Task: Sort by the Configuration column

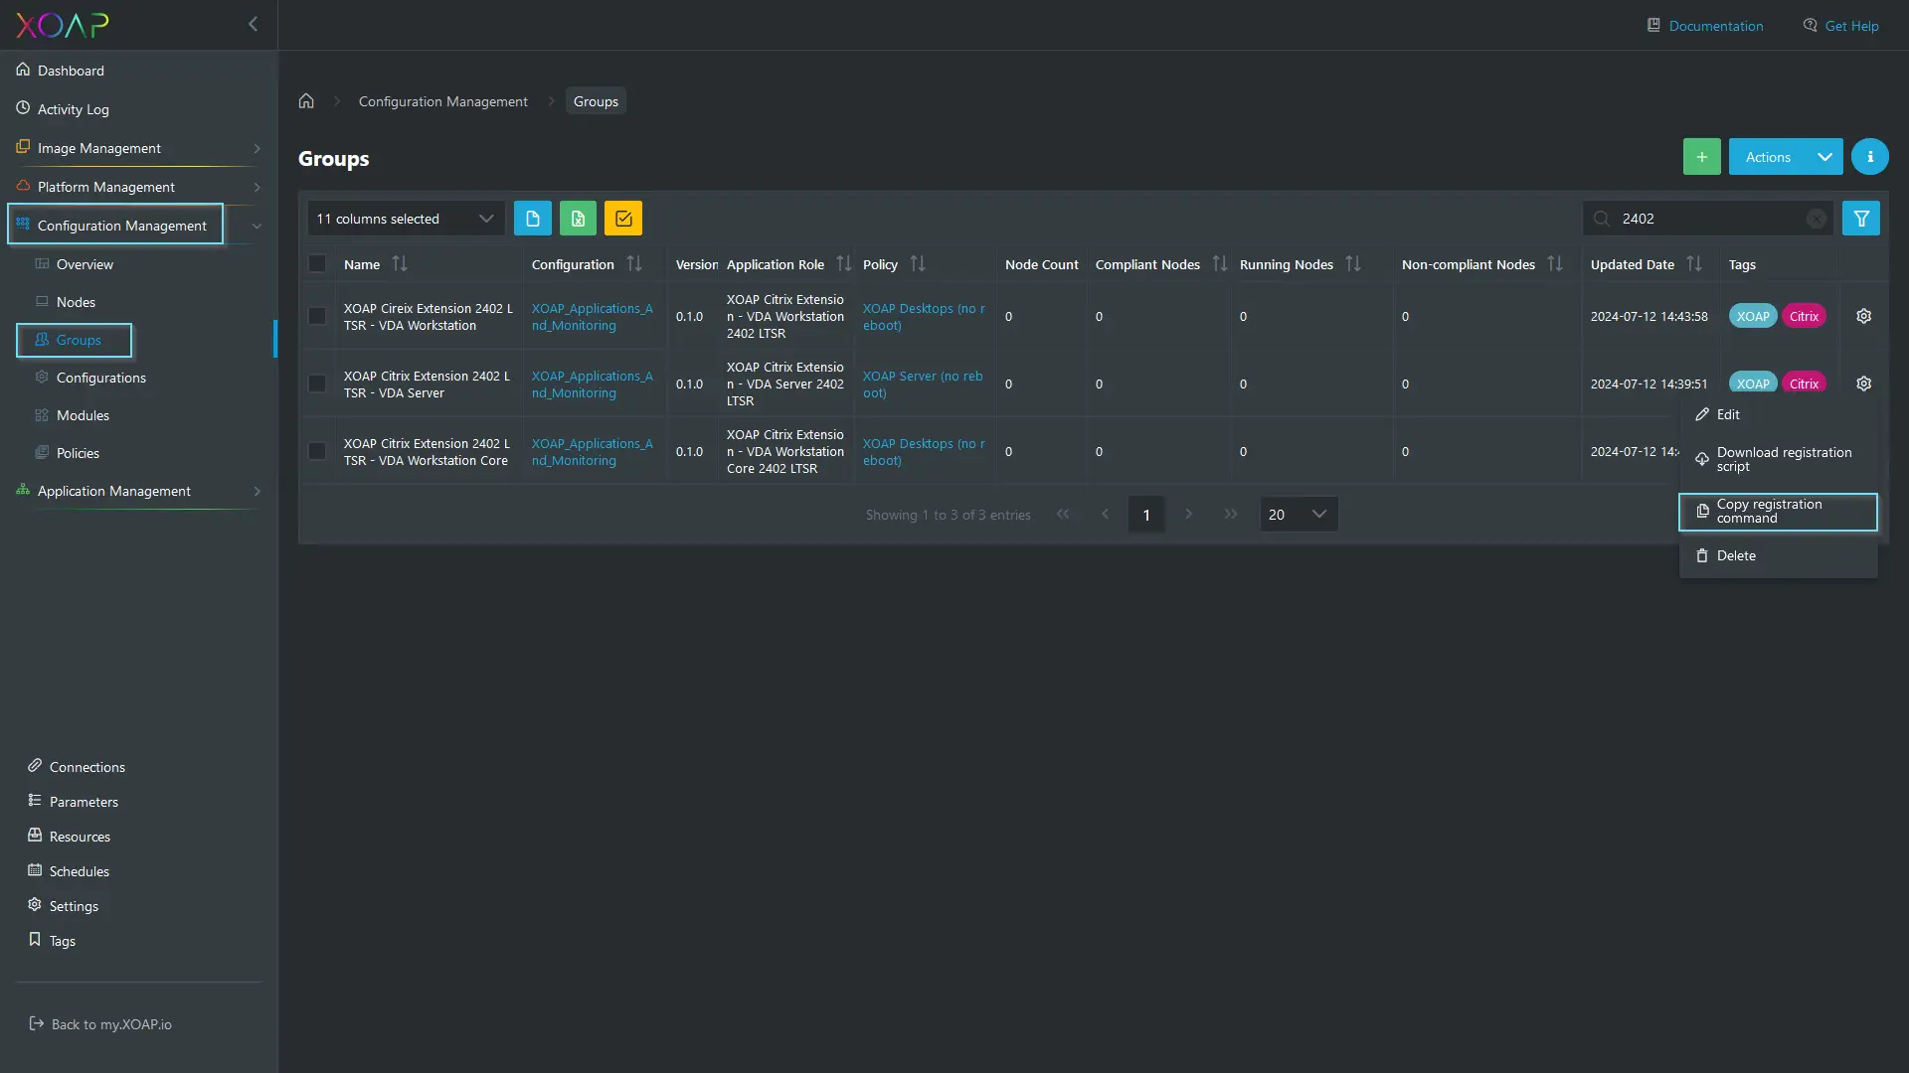Action: (x=634, y=264)
